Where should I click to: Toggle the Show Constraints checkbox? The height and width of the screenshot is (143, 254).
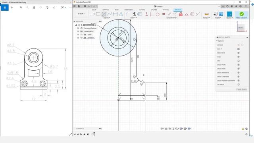coord(239,77)
